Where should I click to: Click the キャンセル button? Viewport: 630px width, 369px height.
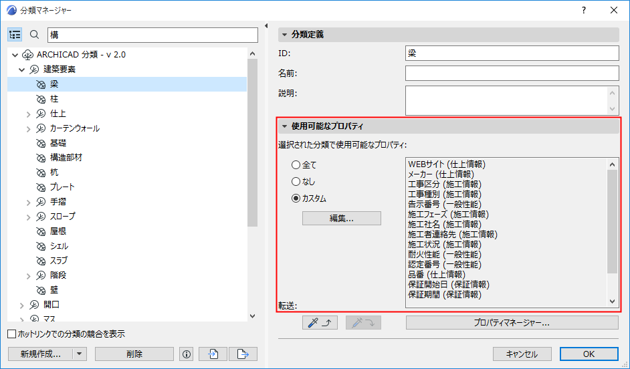[x=522, y=354]
